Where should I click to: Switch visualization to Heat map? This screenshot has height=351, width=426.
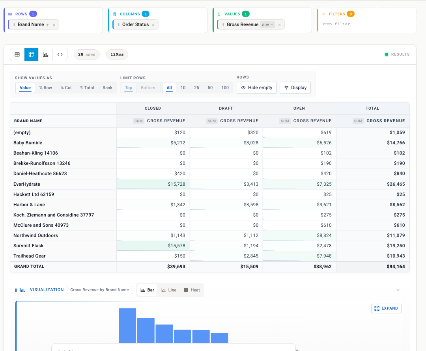click(192, 290)
